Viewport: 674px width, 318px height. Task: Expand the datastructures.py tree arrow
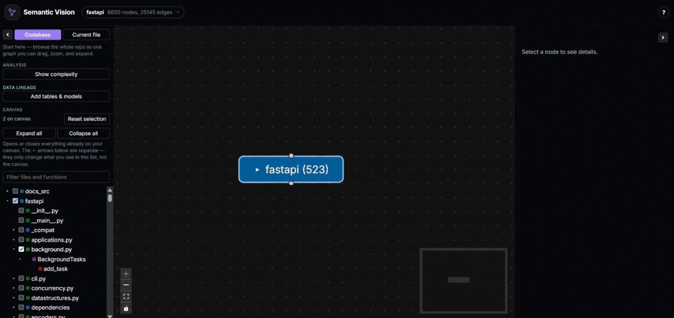13,298
